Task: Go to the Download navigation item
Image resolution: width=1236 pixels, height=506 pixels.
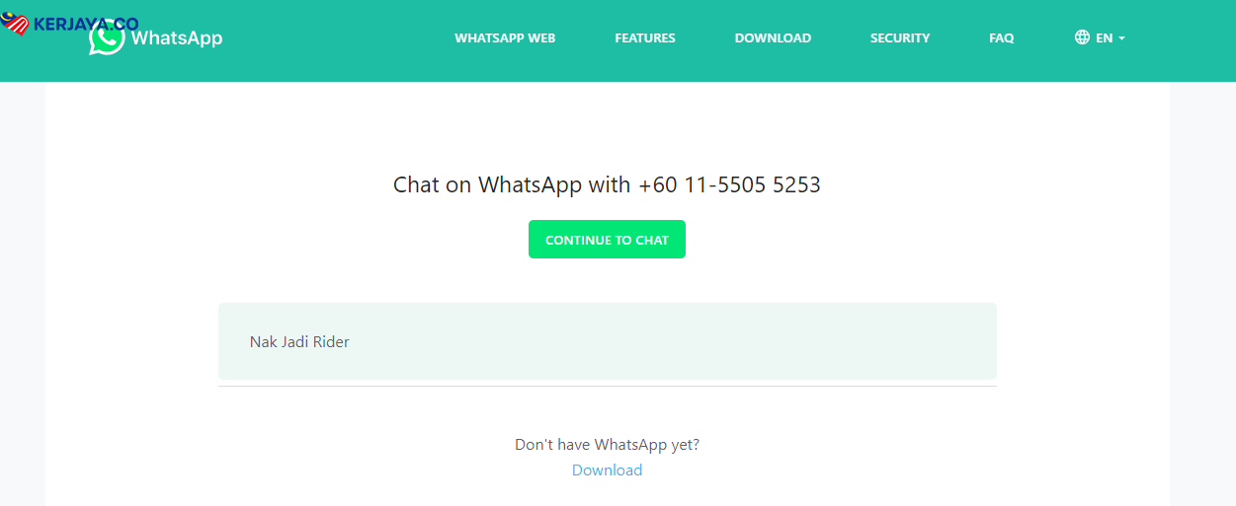Action: coord(773,38)
